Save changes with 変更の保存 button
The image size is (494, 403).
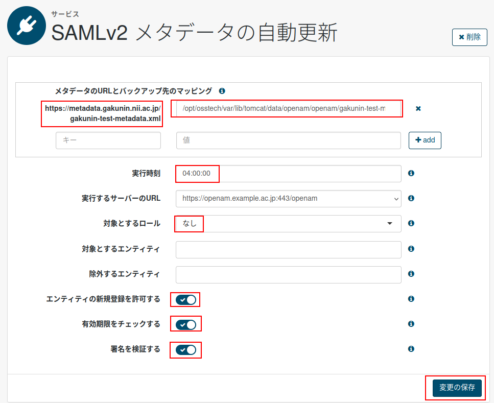pos(456,388)
